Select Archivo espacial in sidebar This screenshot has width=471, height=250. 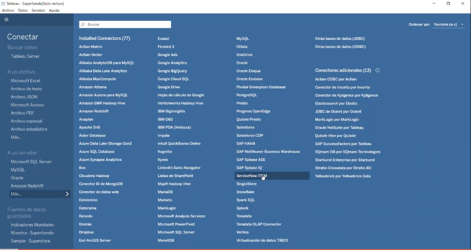[26, 121]
